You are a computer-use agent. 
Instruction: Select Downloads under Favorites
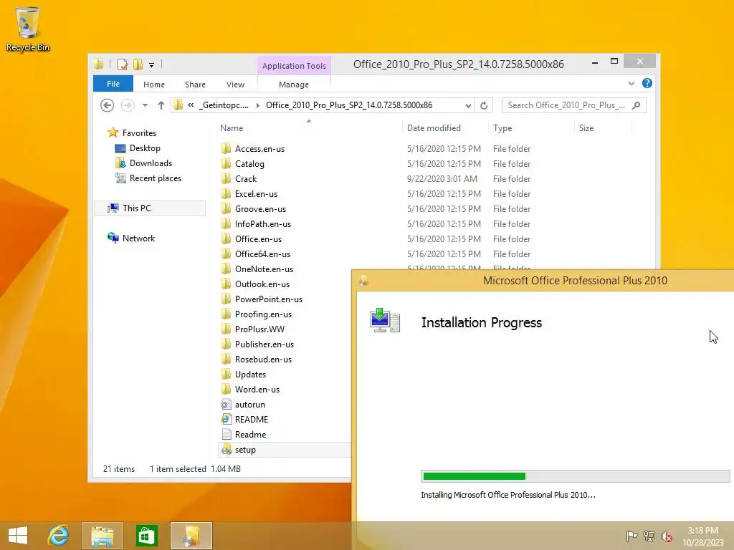[x=151, y=163]
